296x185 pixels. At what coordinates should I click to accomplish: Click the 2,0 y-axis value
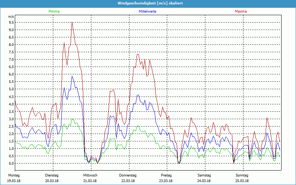[11, 134]
